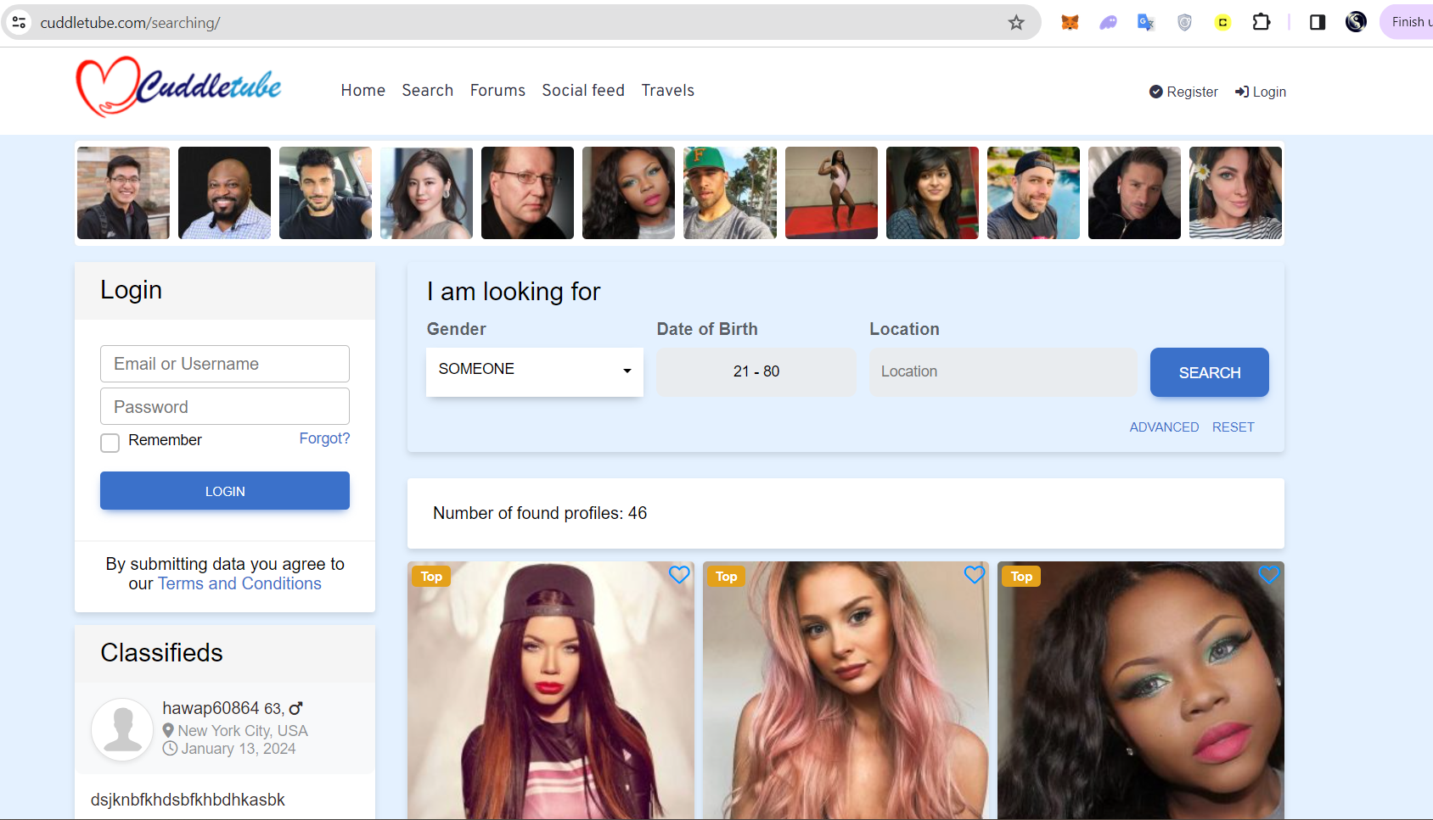Image resolution: width=1433 pixels, height=820 pixels.
Task: Open the woman flexing in gym thumbnail
Action: click(832, 192)
